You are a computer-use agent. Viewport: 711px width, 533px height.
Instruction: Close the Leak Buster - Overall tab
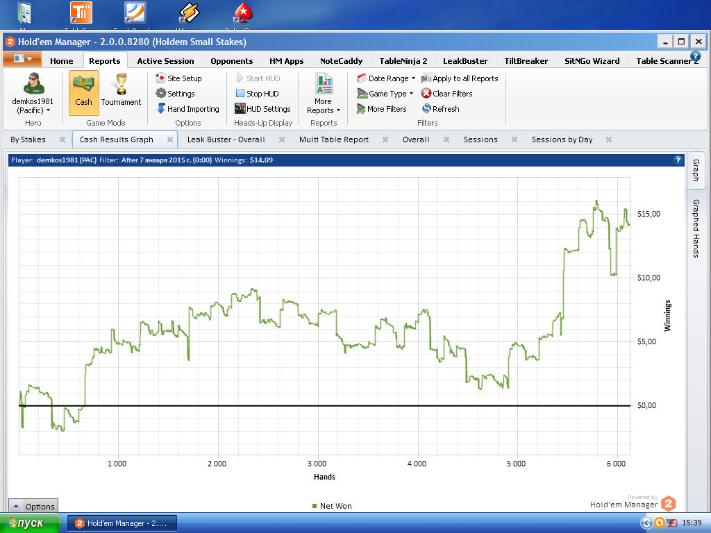(282, 139)
